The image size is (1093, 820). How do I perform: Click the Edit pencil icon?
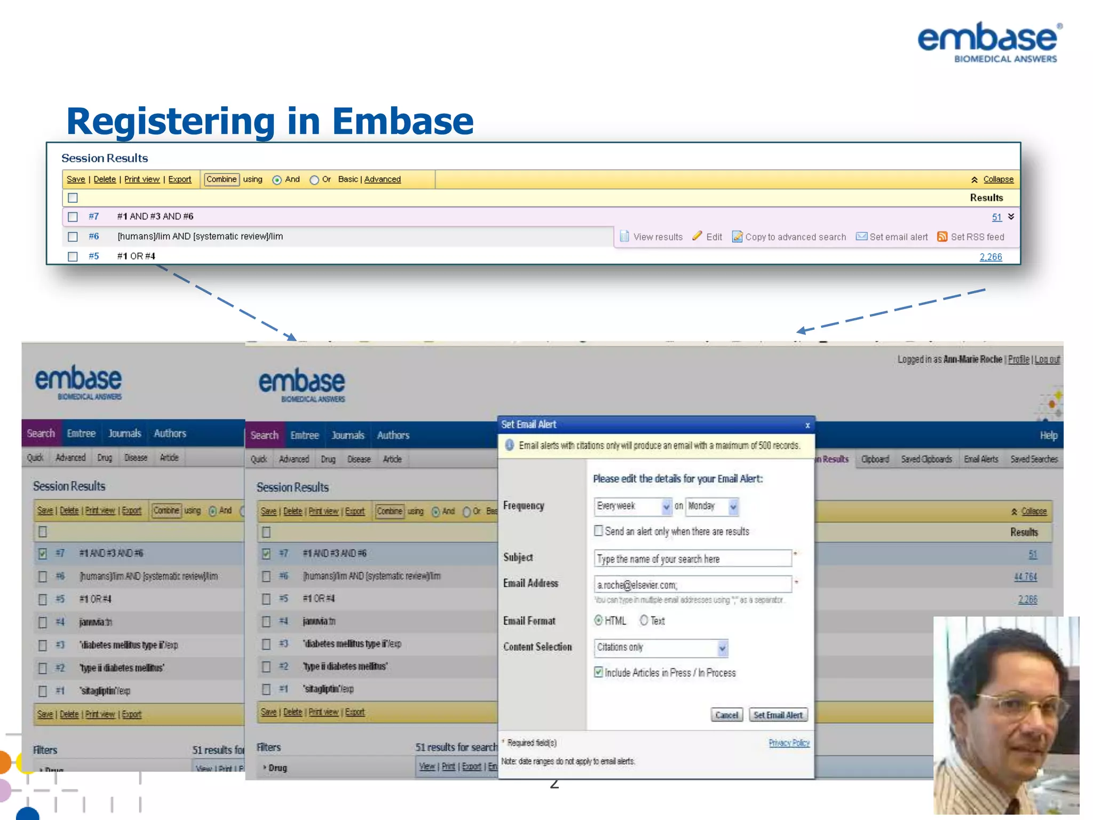coord(697,236)
